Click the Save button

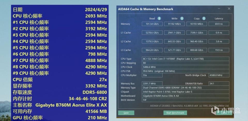coord(126,113)
